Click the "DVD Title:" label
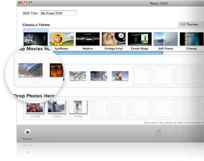Viewport: 204px width, 161px height. coord(30,13)
